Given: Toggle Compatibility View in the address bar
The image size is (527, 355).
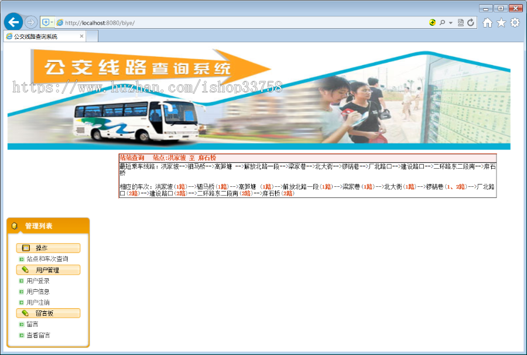Looking at the screenshot, I should [461, 23].
